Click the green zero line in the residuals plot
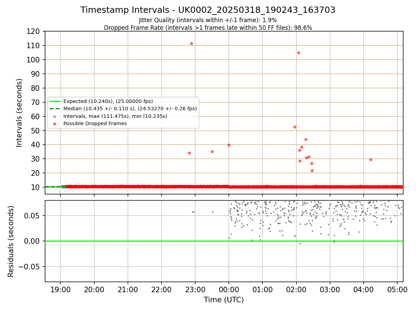416x312 pixels. click(x=224, y=241)
